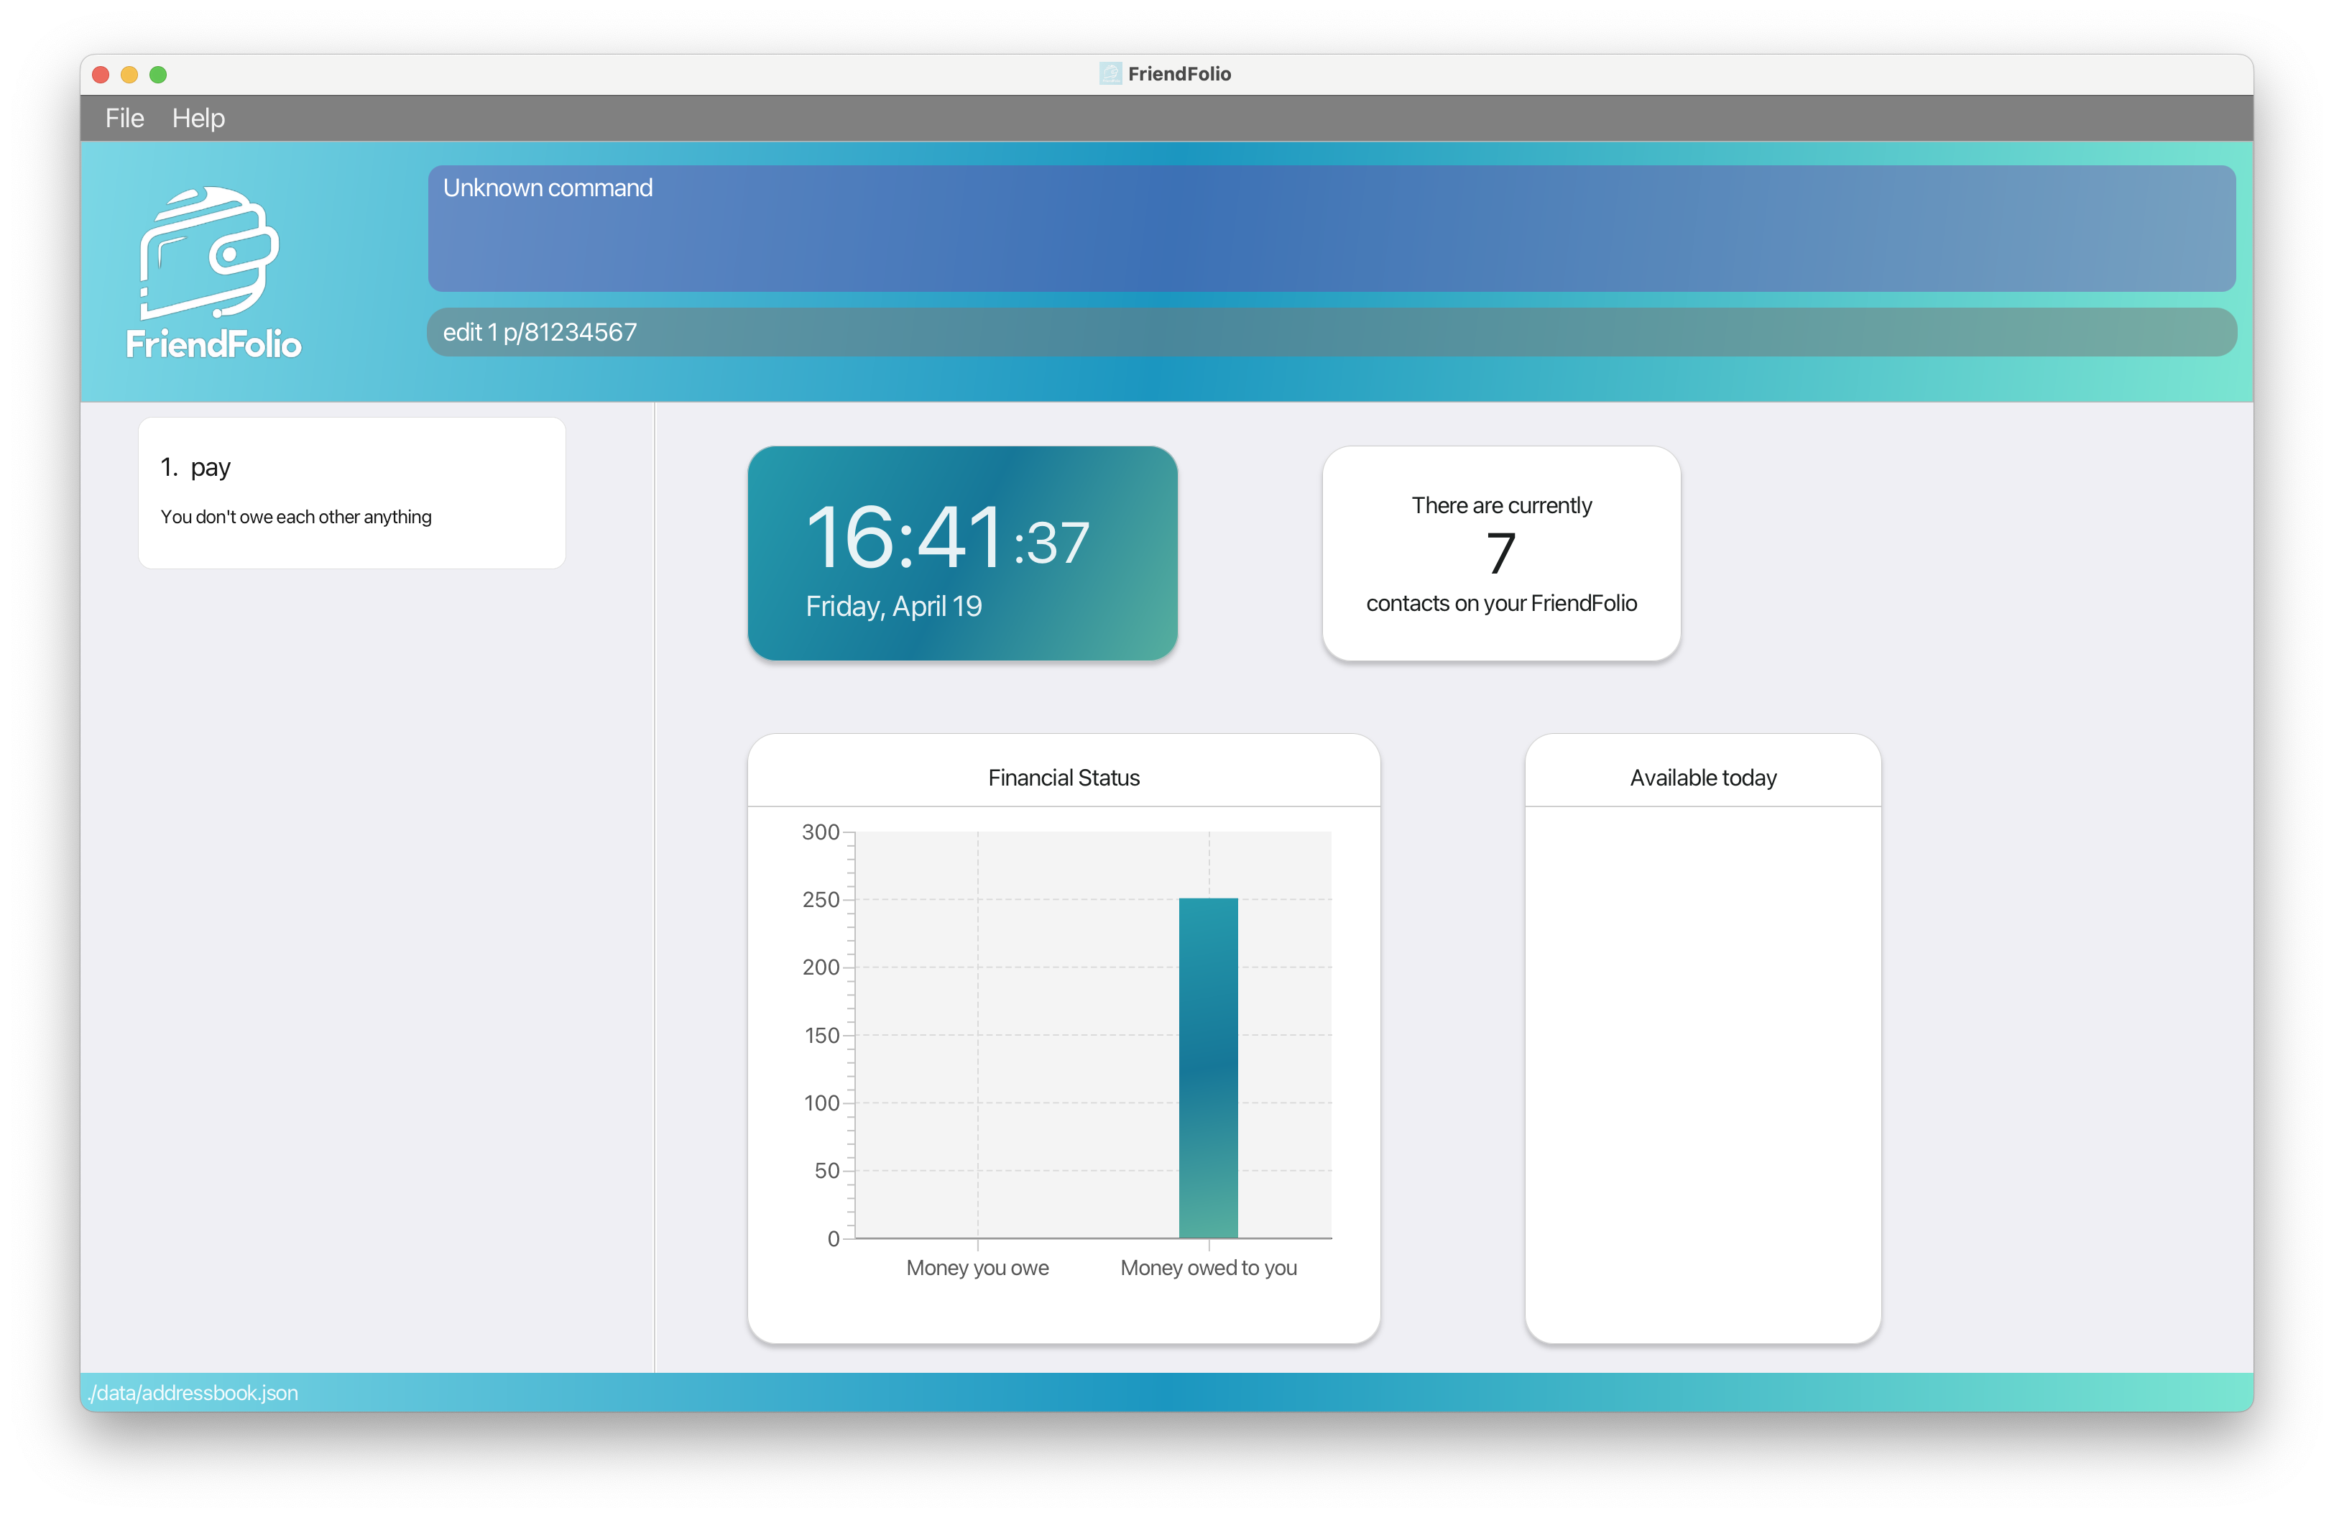Click the contacts count card showing 7
The height and width of the screenshot is (1518, 2334).
[x=1500, y=553]
